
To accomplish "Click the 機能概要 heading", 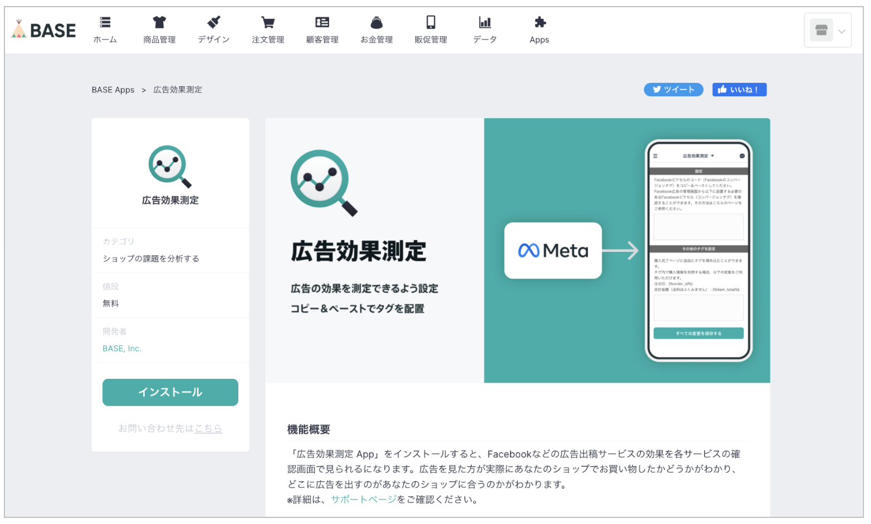I will [309, 429].
